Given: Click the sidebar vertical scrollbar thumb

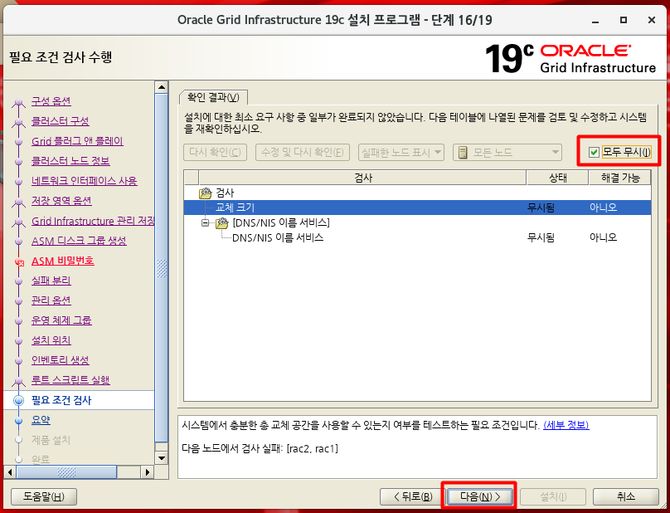Looking at the screenshot, I should 162,268.
